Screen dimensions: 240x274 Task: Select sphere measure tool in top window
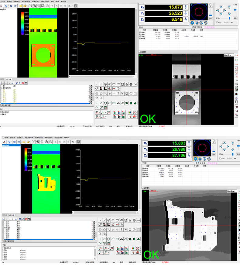pyautogui.click(x=131, y=84)
